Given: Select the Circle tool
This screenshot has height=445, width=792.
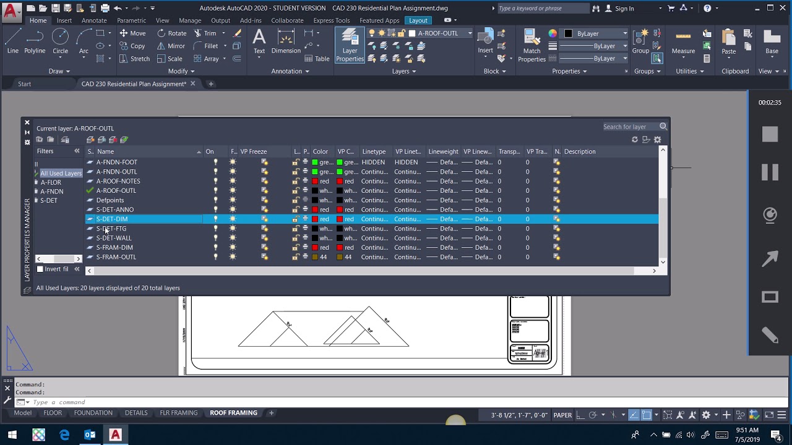Looking at the screenshot, I should (x=60, y=42).
